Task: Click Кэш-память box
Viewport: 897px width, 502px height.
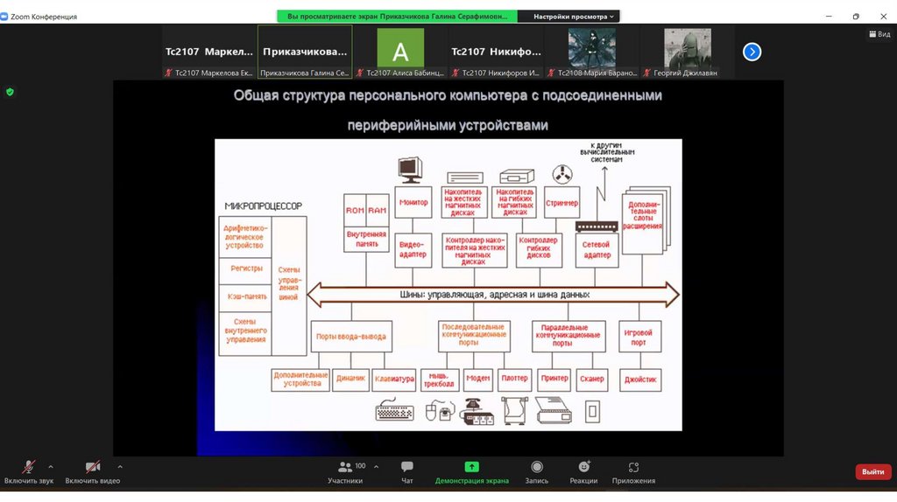Action: (246, 297)
